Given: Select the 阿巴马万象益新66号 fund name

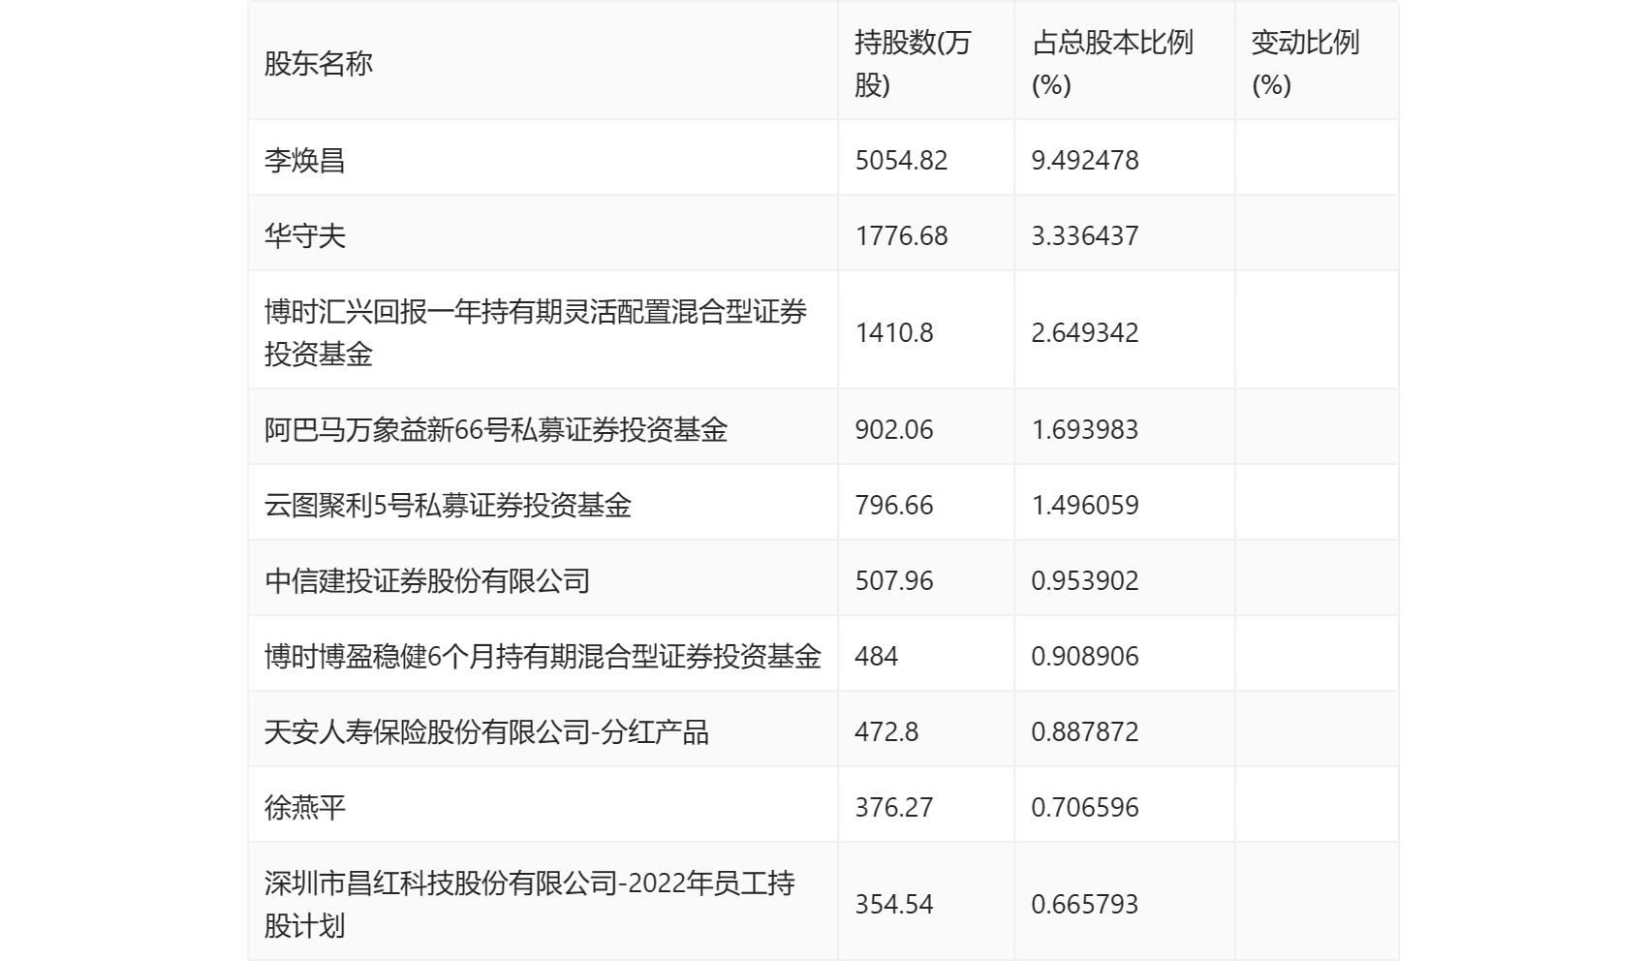Looking at the screenshot, I should coord(496,429).
